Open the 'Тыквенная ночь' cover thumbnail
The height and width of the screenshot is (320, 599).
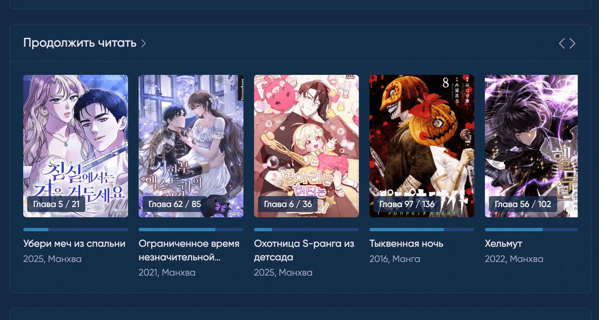point(422,146)
